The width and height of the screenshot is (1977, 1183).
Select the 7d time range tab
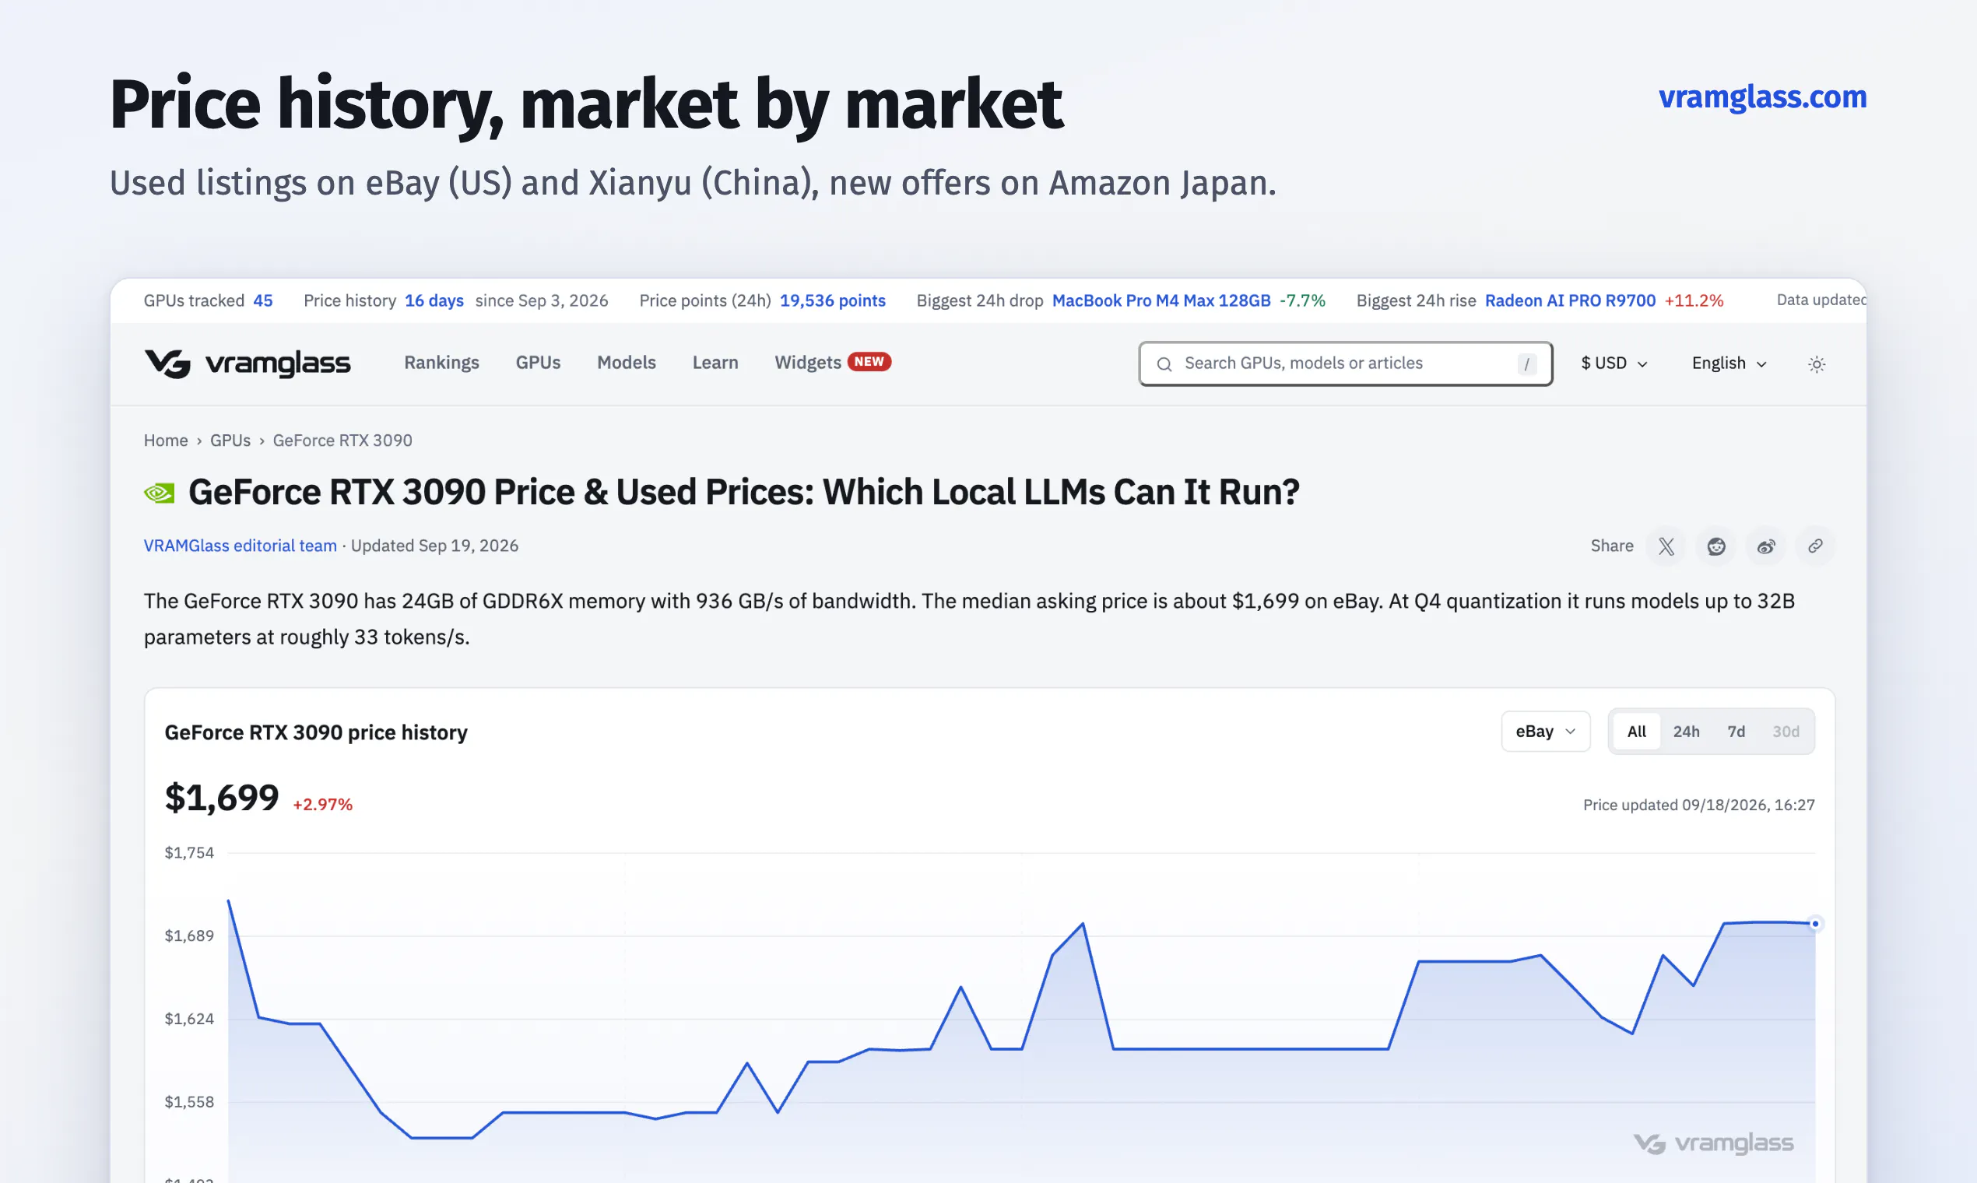(x=1736, y=732)
